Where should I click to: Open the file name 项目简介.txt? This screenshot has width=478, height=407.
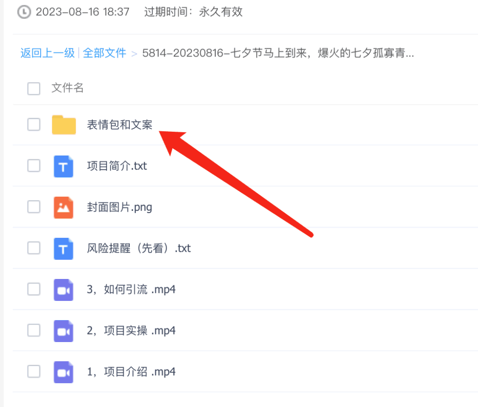[117, 166]
